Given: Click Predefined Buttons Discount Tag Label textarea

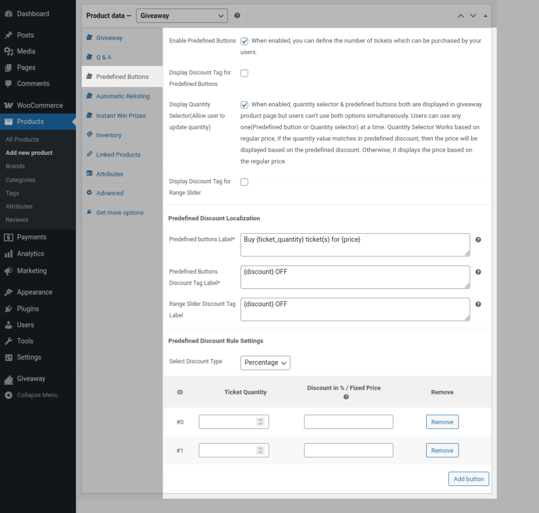Looking at the screenshot, I should coord(355,277).
